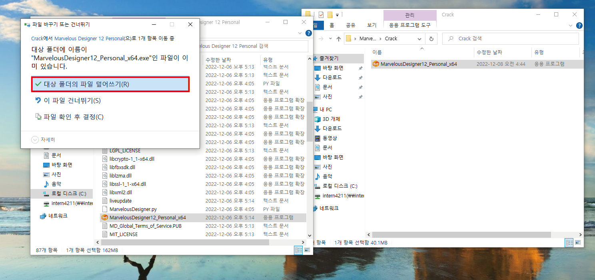The height and width of the screenshot is (280, 595).
Task: Open 사진 in Marvelous Designer window sidebar
Action: [x=56, y=174]
